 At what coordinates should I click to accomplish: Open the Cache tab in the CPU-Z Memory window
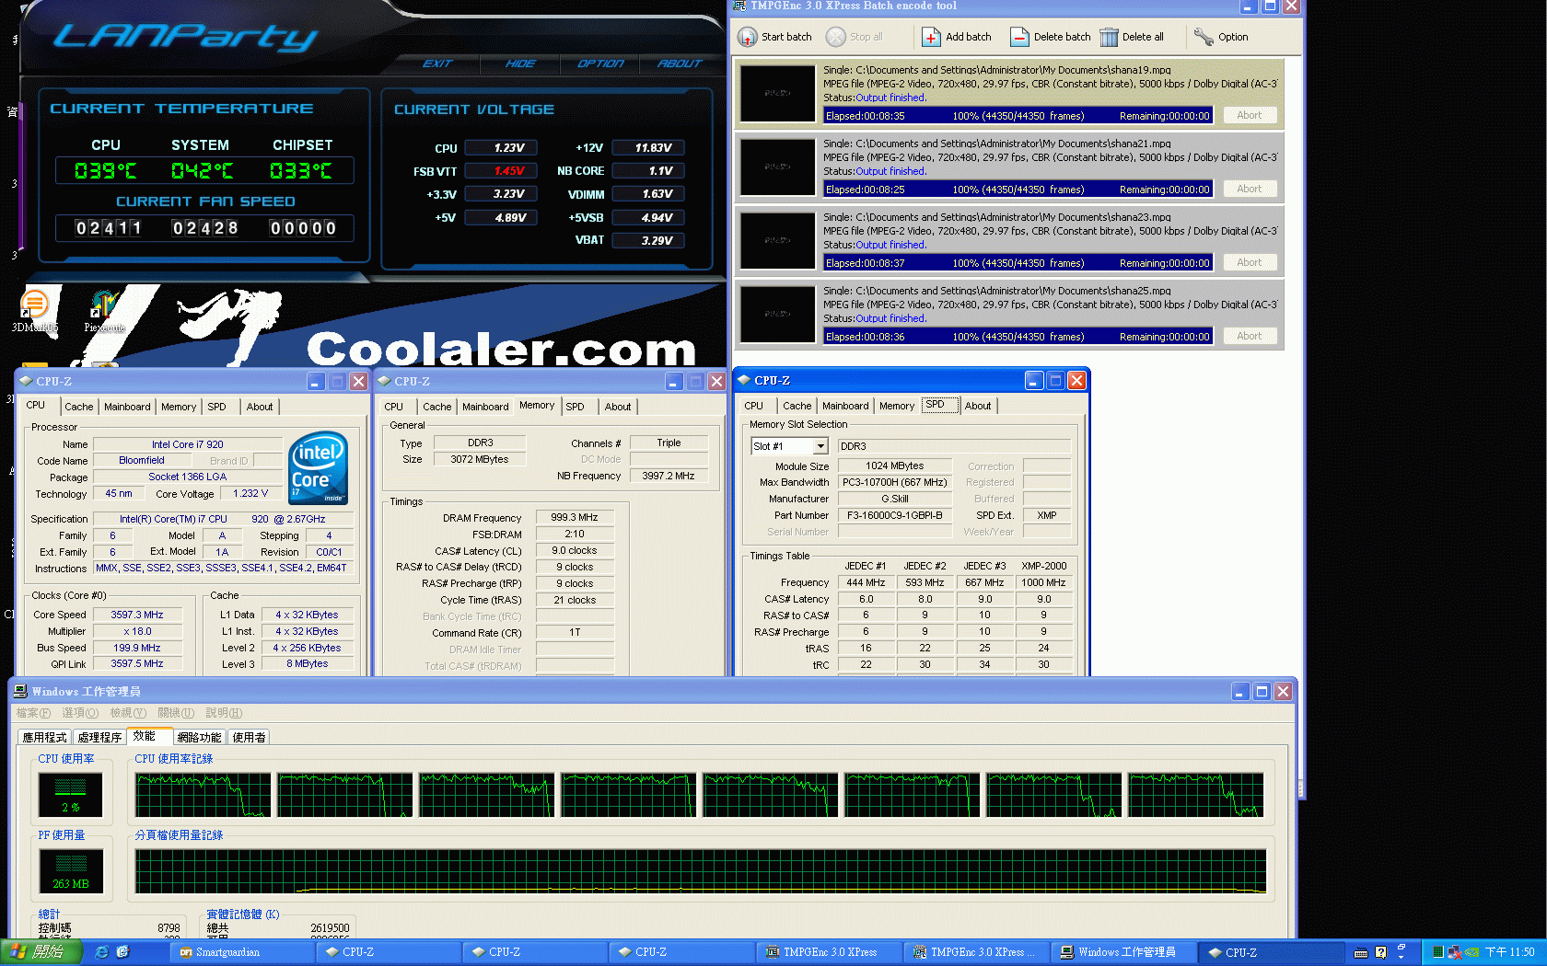pyautogui.click(x=437, y=407)
